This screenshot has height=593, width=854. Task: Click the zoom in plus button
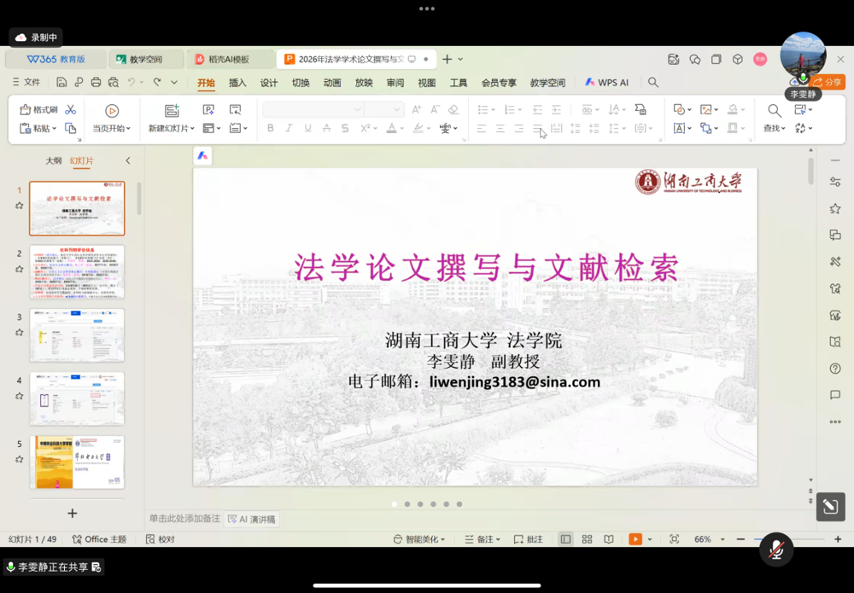coord(838,539)
